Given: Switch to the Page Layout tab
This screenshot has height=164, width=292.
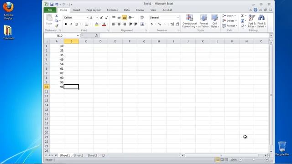Looking at the screenshot, I should [93, 10].
